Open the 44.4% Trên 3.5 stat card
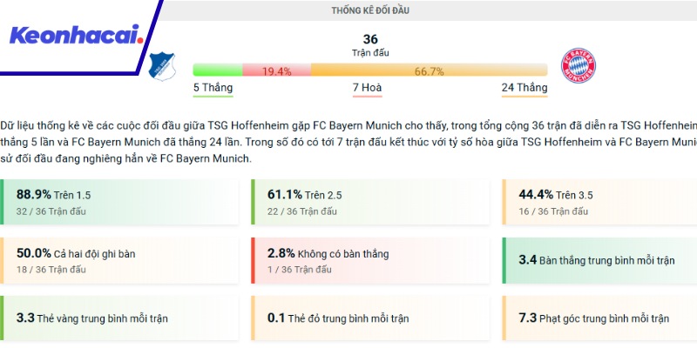The width and height of the screenshot is (697, 348). coord(599,201)
